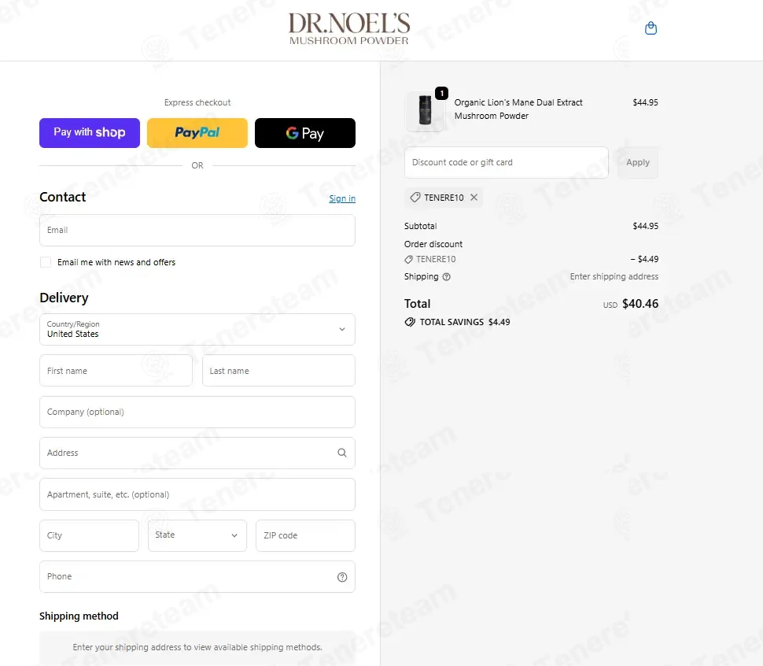The image size is (763, 666).
Task: Click the Shipping method heading
Action: (79, 616)
